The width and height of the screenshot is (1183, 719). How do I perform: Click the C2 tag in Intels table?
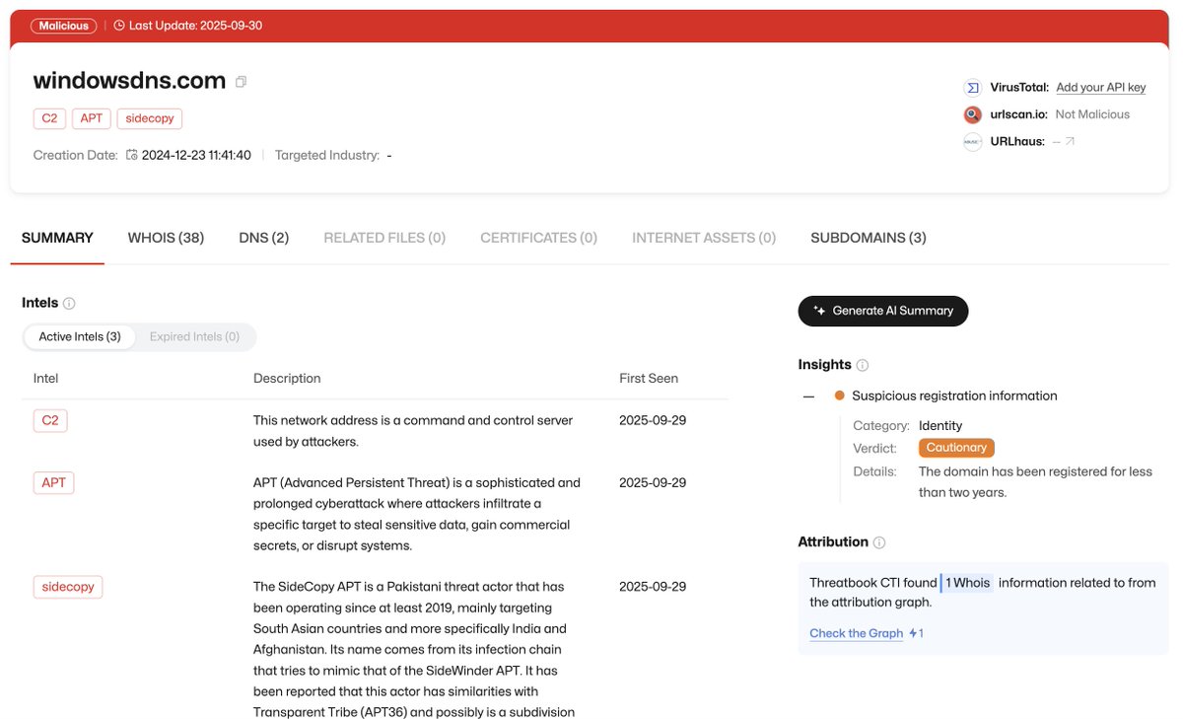[x=50, y=421]
